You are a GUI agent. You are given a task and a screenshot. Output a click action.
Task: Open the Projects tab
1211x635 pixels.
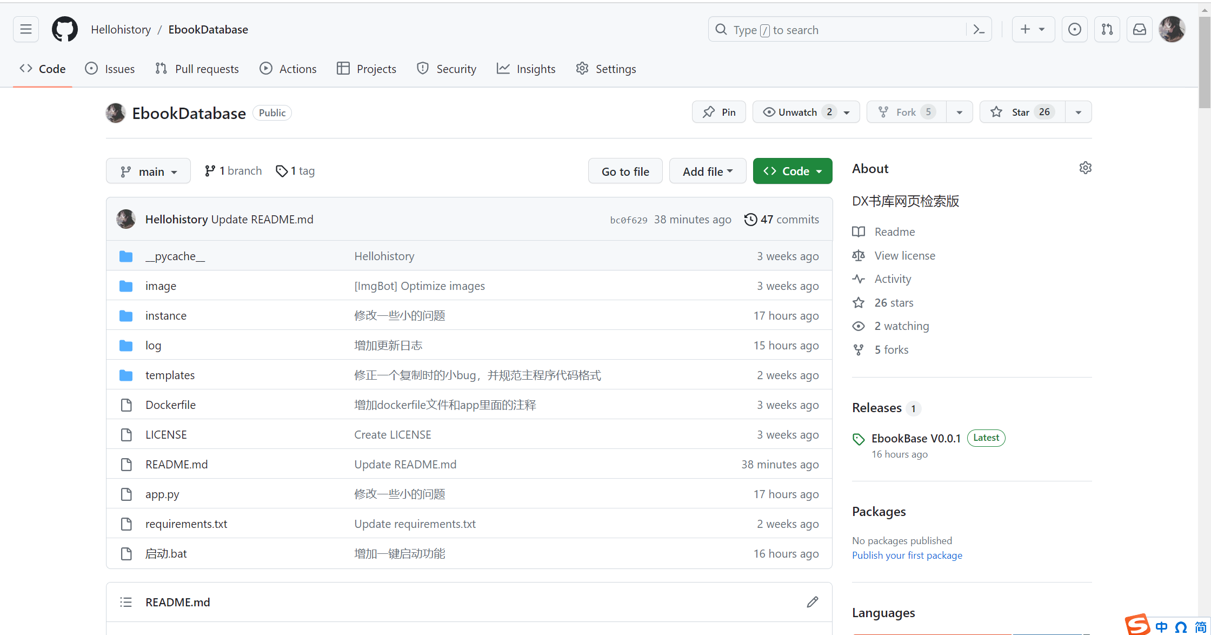[367, 69]
